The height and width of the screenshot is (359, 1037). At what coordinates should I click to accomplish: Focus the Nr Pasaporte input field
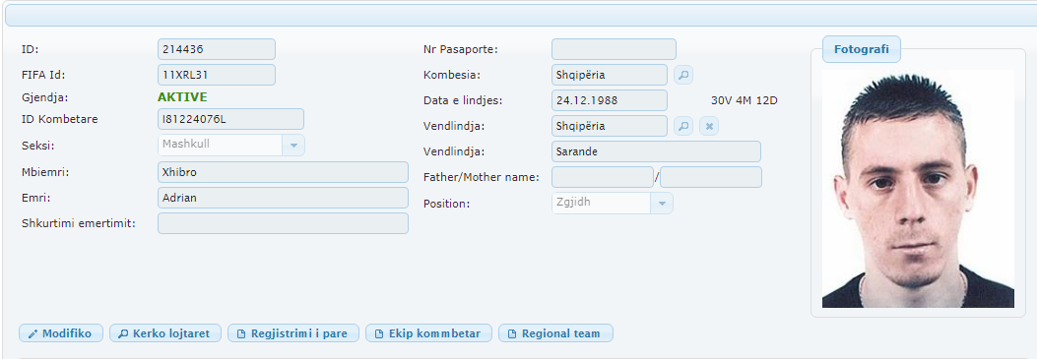point(614,49)
